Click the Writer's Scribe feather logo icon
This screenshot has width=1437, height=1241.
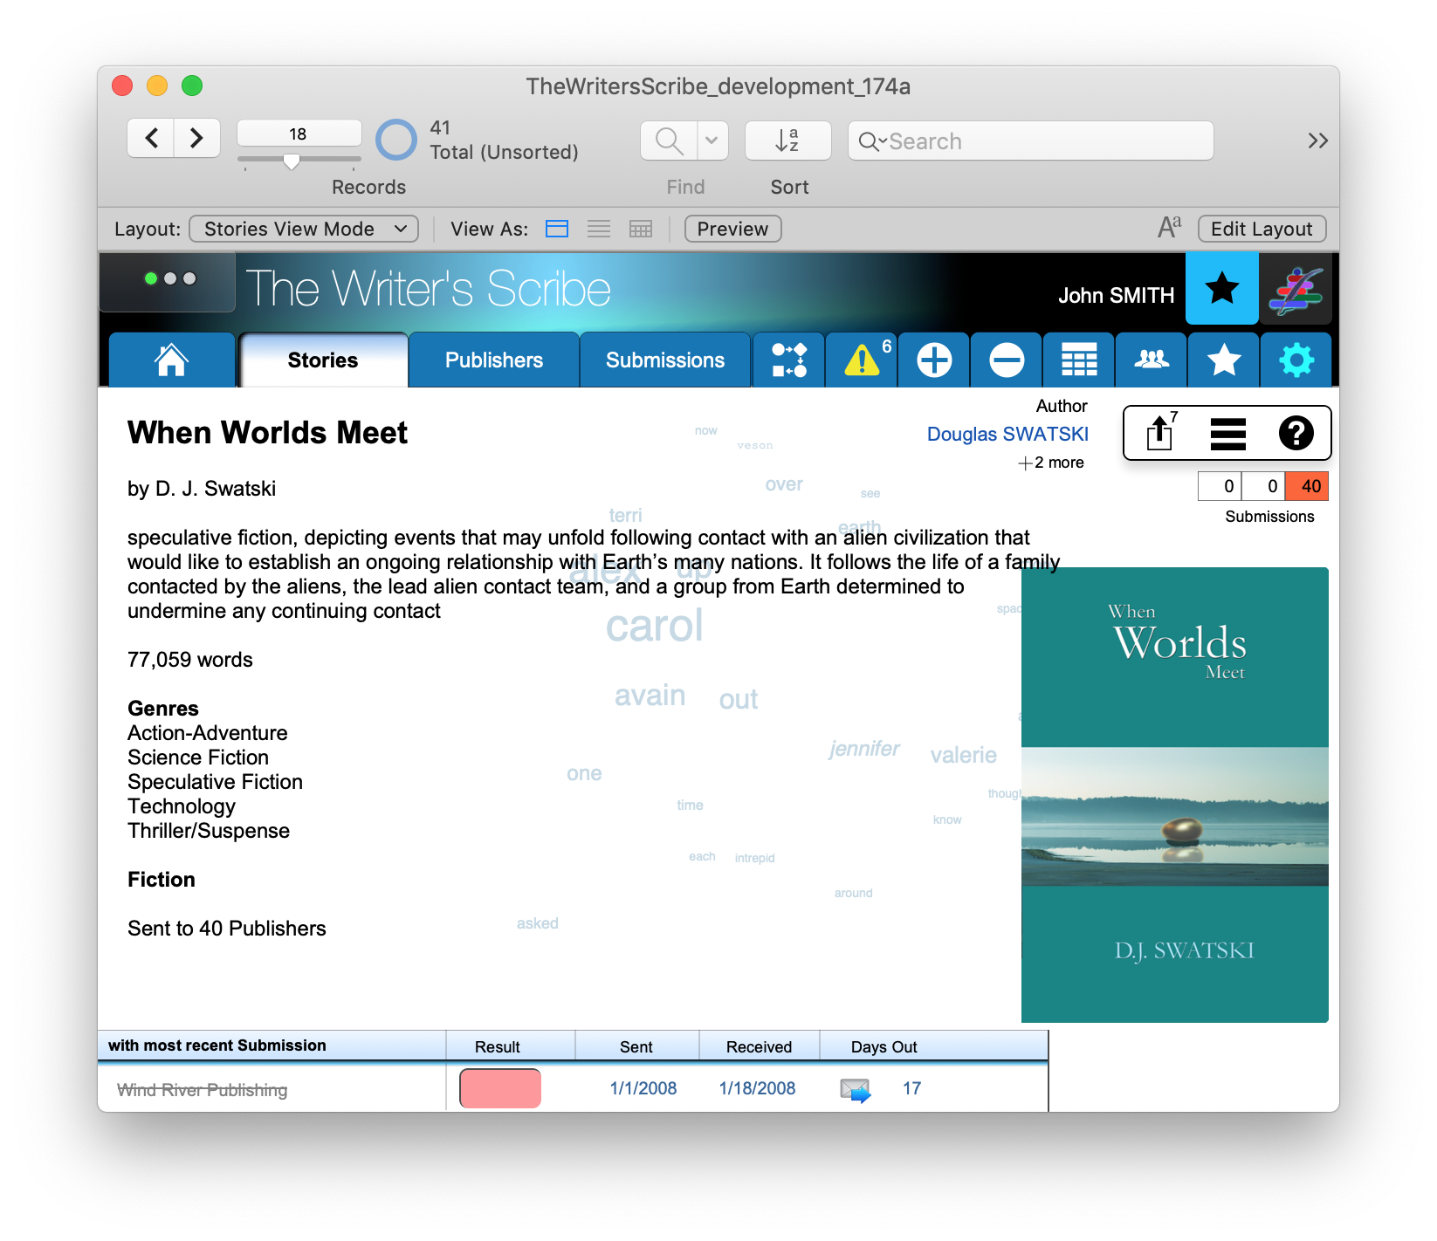pos(1296,291)
